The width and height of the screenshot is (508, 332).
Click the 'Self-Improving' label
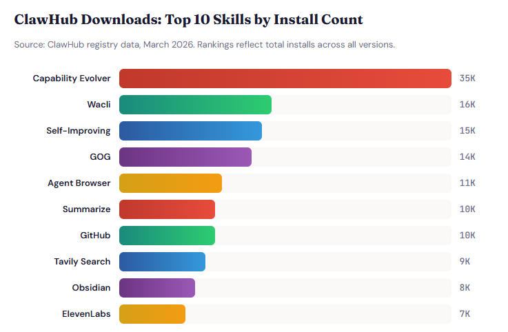[79, 131]
